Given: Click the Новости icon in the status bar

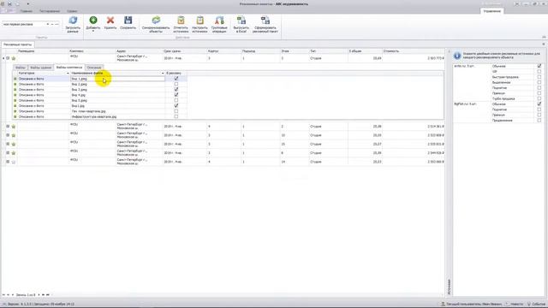Looking at the screenshot, I should [x=508, y=305].
